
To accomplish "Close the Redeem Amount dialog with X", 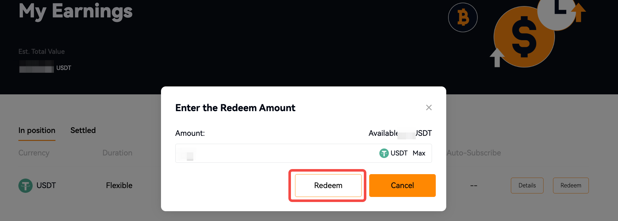I will [429, 108].
